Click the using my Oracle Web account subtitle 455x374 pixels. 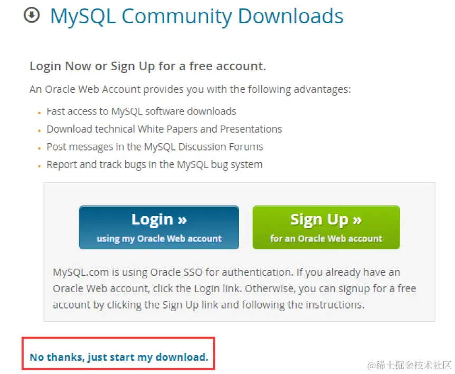[159, 239]
